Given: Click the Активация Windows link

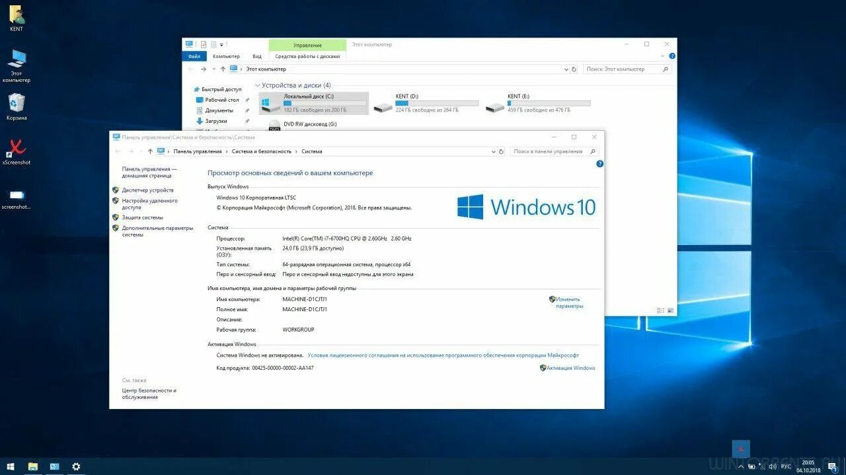Looking at the screenshot, I should (570, 368).
